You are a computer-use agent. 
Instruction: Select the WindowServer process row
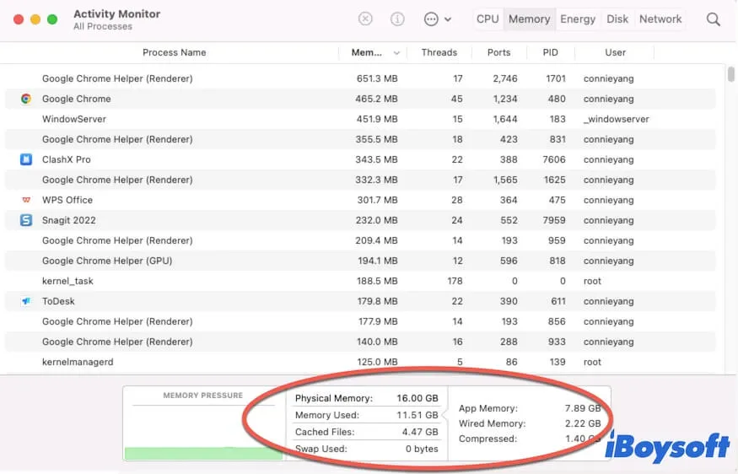360,119
